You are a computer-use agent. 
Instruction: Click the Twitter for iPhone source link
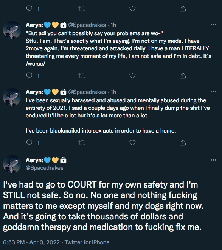click(x=87, y=242)
